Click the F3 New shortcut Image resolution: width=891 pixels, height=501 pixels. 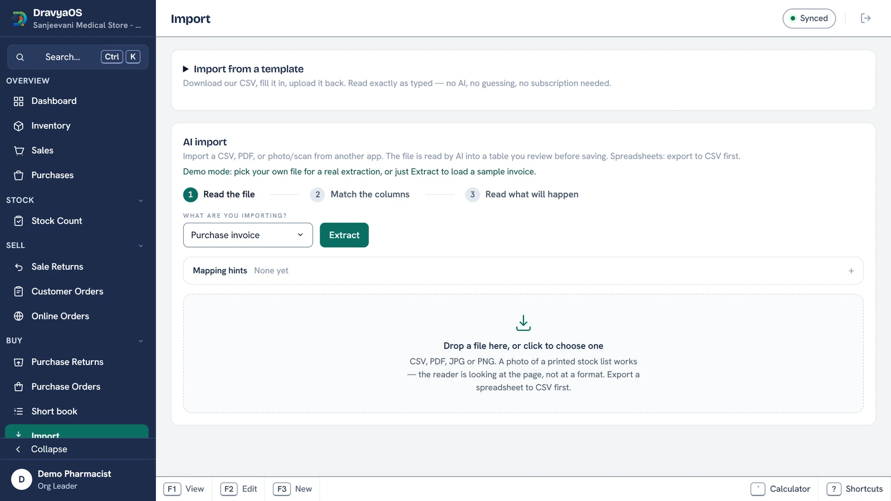(x=292, y=489)
